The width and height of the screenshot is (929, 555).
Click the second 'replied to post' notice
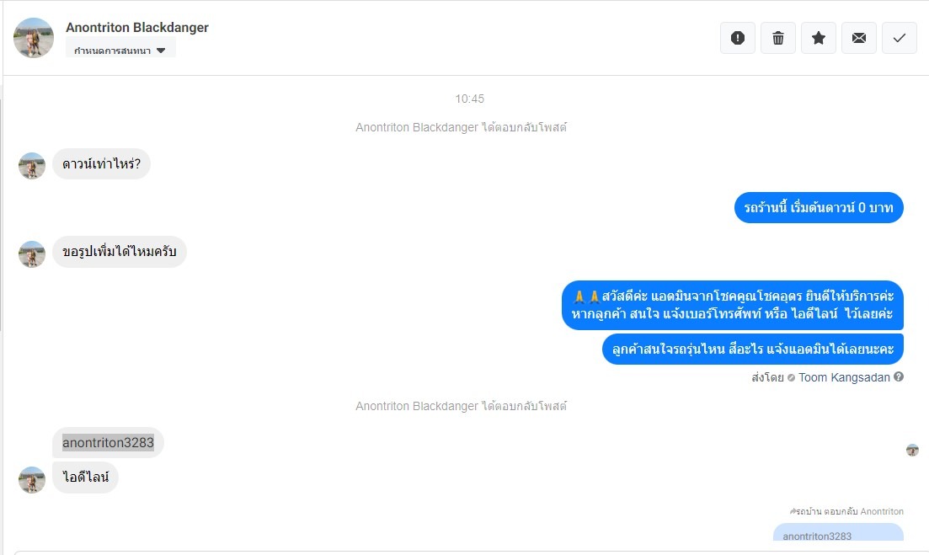[461, 406]
